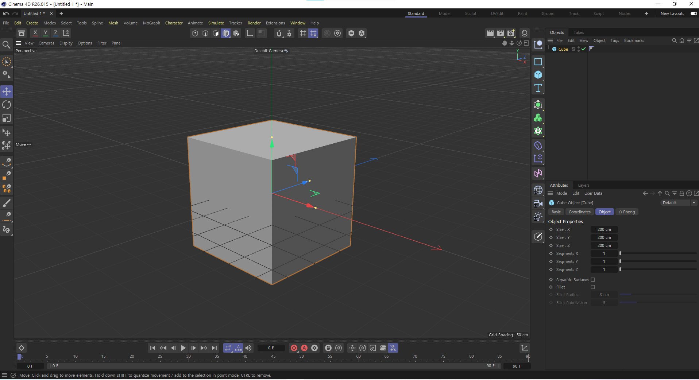The height and width of the screenshot is (380, 699).
Task: Open status bar hamburger menu
Action: point(4,375)
